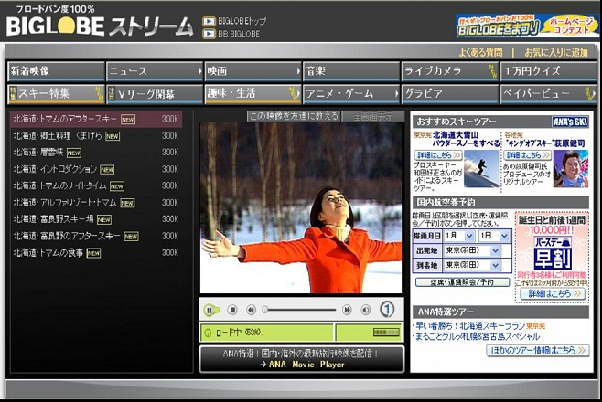602x402 pixels.
Task: Mute audio using the speaker icon
Action: tap(366, 310)
